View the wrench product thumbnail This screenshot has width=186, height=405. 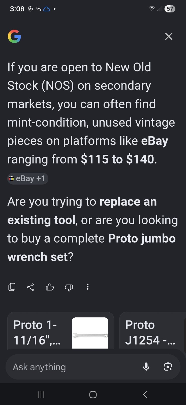[x=90, y=333]
